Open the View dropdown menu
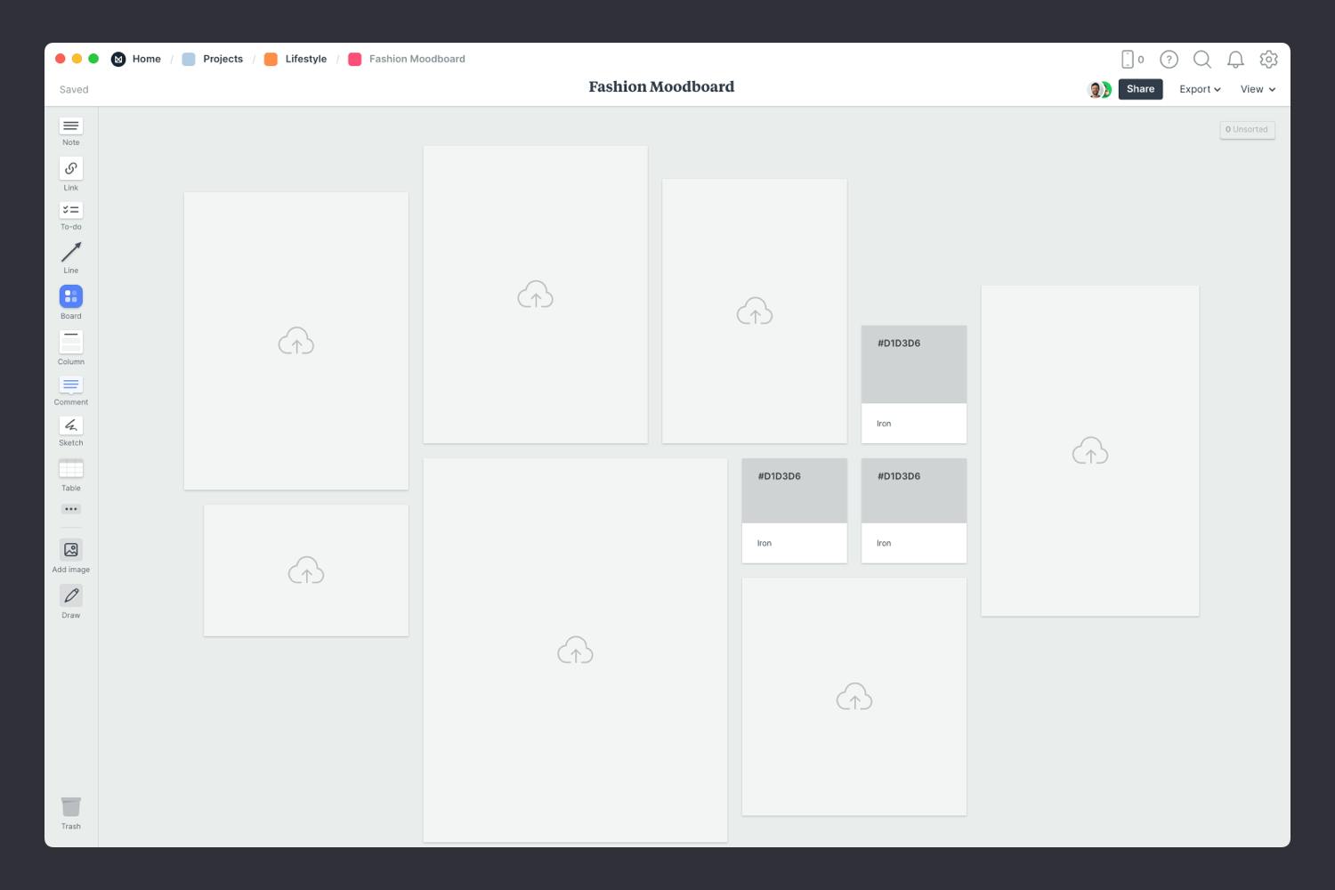This screenshot has width=1335, height=890. click(x=1258, y=89)
